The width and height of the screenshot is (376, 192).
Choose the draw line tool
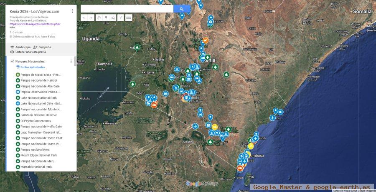[x=113, y=17]
